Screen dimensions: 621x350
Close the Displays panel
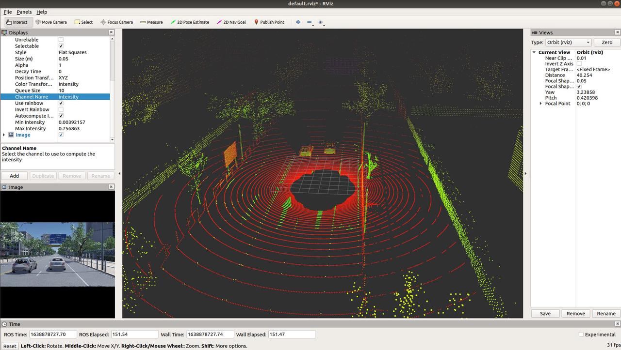click(111, 32)
